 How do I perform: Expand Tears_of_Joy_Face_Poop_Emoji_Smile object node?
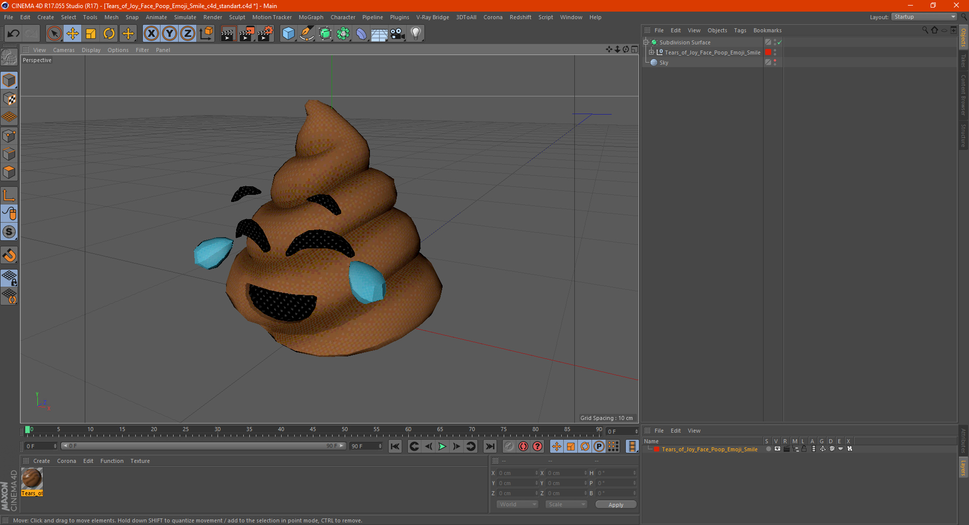(x=652, y=52)
